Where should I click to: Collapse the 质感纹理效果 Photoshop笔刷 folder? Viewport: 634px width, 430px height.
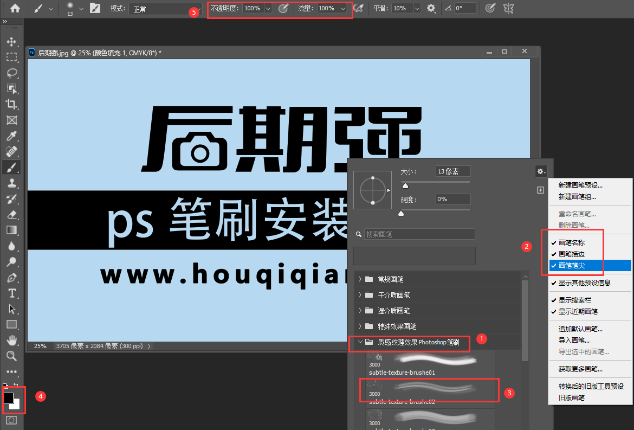point(360,342)
